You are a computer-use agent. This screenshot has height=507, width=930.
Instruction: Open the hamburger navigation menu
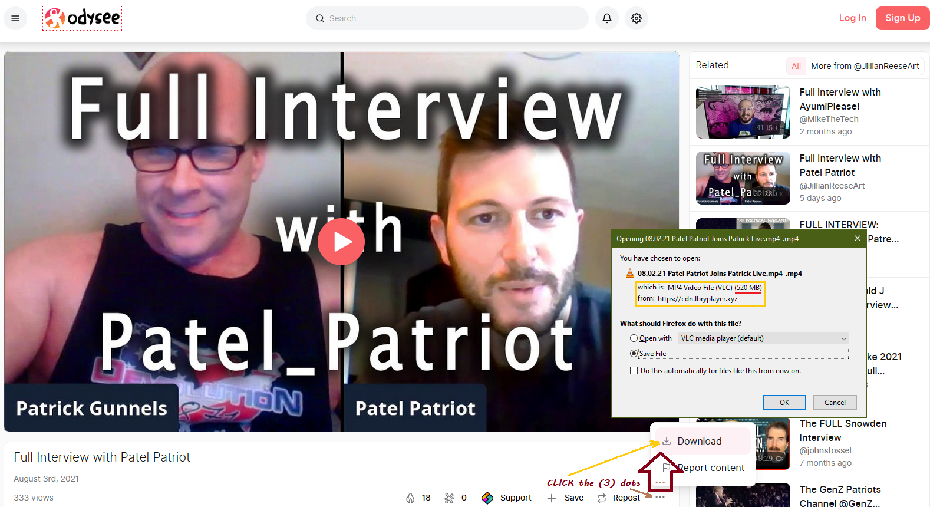pos(15,18)
